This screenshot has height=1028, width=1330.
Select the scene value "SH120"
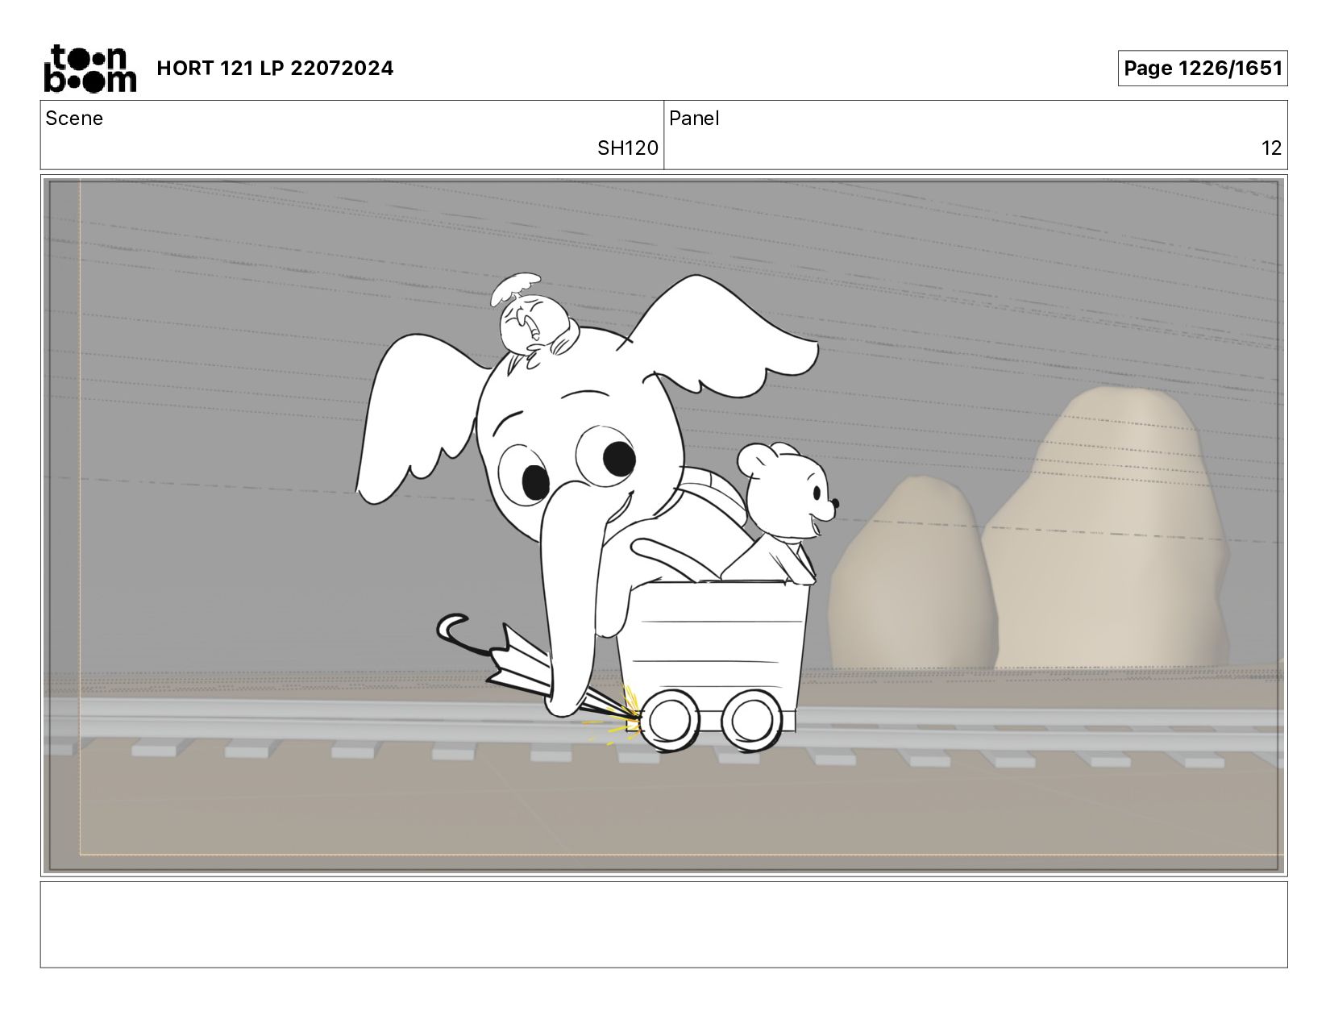(627, 148)
